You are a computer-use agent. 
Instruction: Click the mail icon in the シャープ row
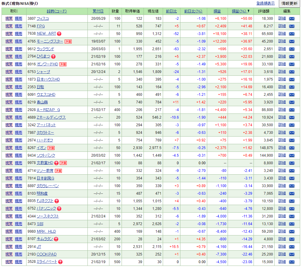(292, 72)
